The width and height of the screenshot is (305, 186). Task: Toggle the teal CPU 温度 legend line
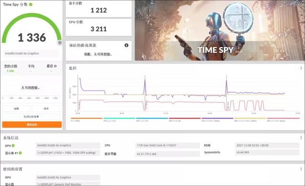click(119, 119)
